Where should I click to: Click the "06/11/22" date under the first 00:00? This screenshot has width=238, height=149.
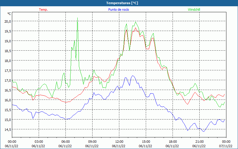click(x=12, y=146)
